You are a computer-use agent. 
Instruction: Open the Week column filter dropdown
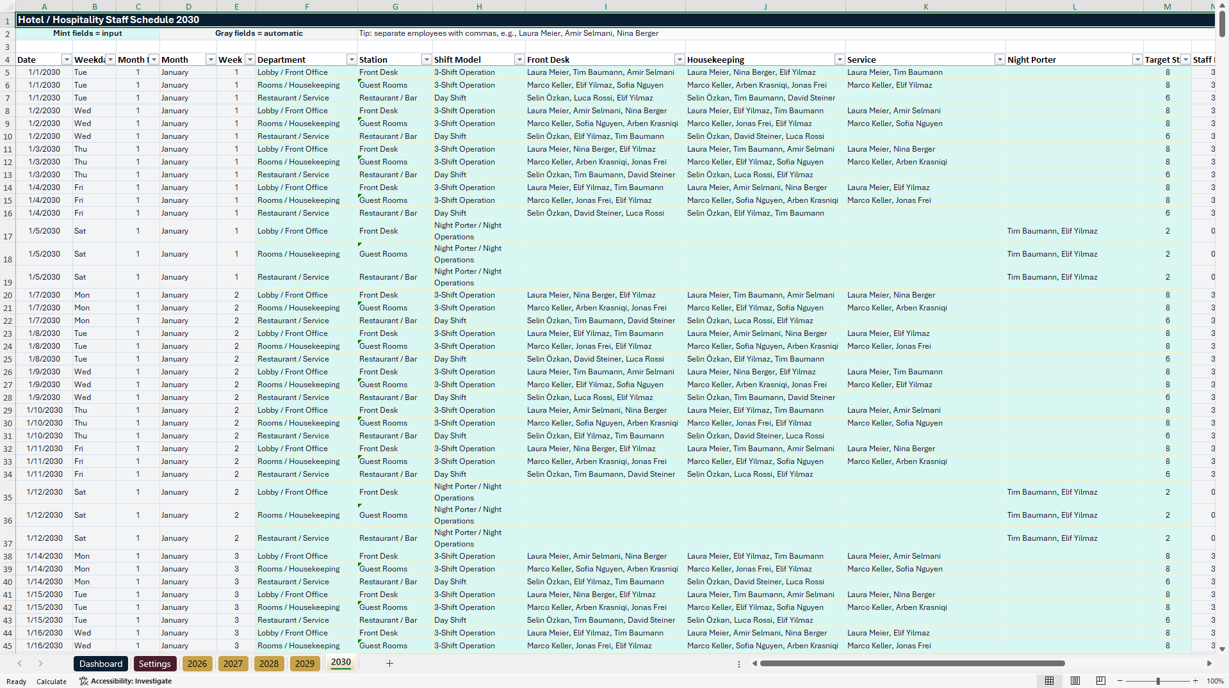[250, 60]
